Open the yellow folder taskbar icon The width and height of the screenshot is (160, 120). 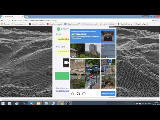point(39,103)
